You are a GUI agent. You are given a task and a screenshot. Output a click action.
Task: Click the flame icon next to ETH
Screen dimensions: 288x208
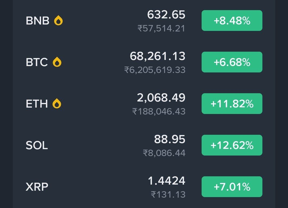click(x=57, y=104)
